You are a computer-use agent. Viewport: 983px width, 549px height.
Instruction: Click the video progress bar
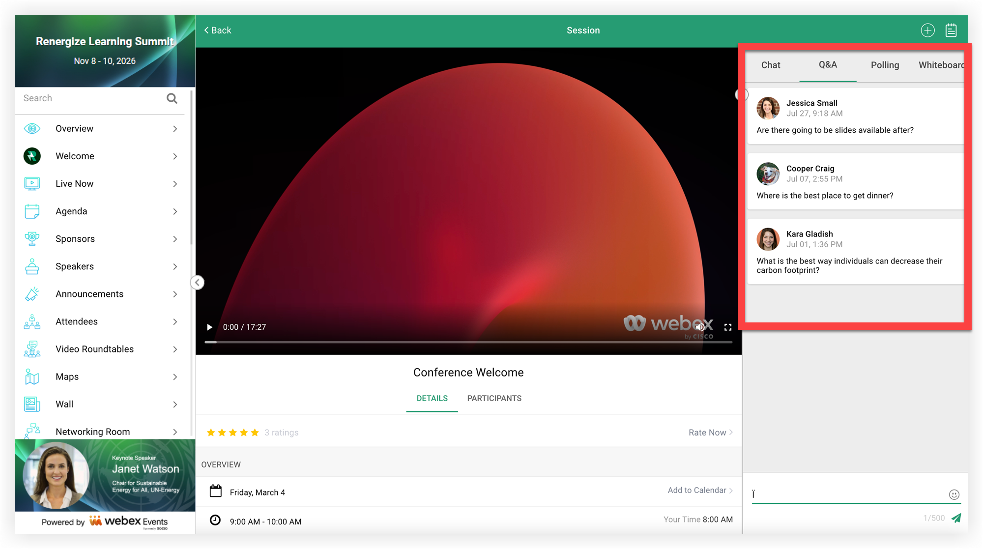(468, 342)
